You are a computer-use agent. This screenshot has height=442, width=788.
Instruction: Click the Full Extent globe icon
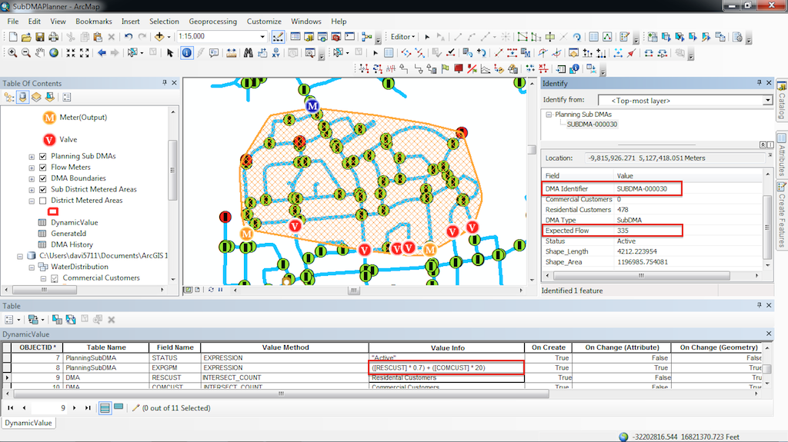pos(54,52)
